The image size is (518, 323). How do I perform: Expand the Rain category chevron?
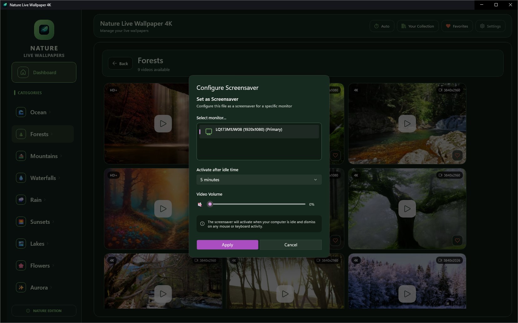click(45, 200)
